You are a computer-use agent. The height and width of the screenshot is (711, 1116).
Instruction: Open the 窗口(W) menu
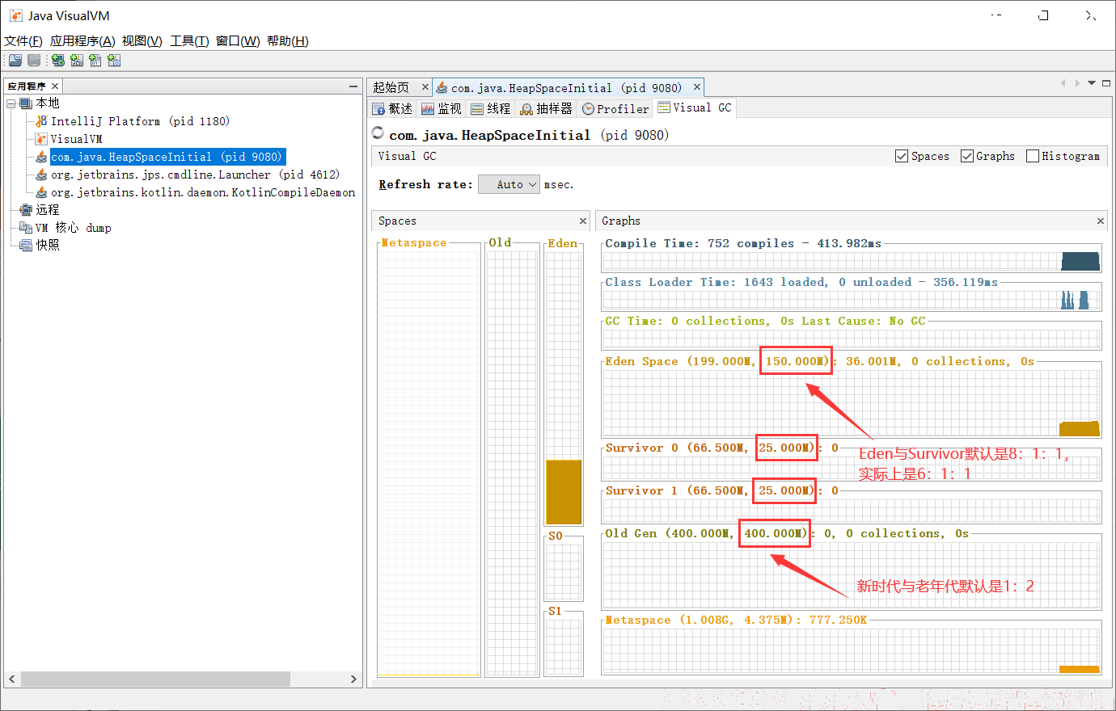click(x=238, y=41)
